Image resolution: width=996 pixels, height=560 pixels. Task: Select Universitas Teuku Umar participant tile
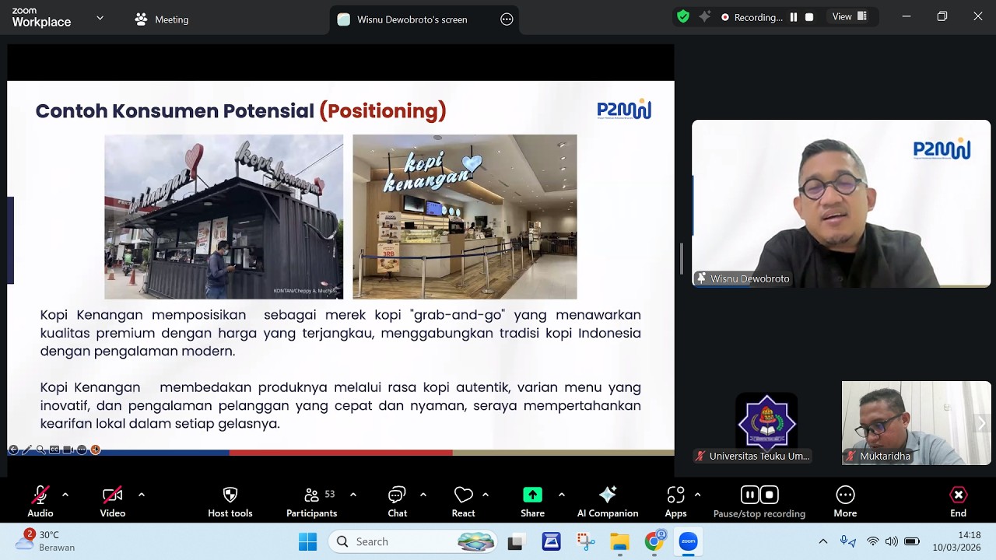pyautogui.click(x=766, y=423)
